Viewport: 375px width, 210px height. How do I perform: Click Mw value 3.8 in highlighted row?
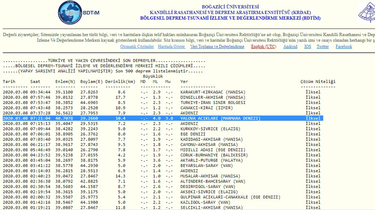tap(169, 118)
